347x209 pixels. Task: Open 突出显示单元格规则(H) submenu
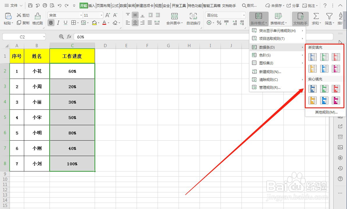coord(277,31)
